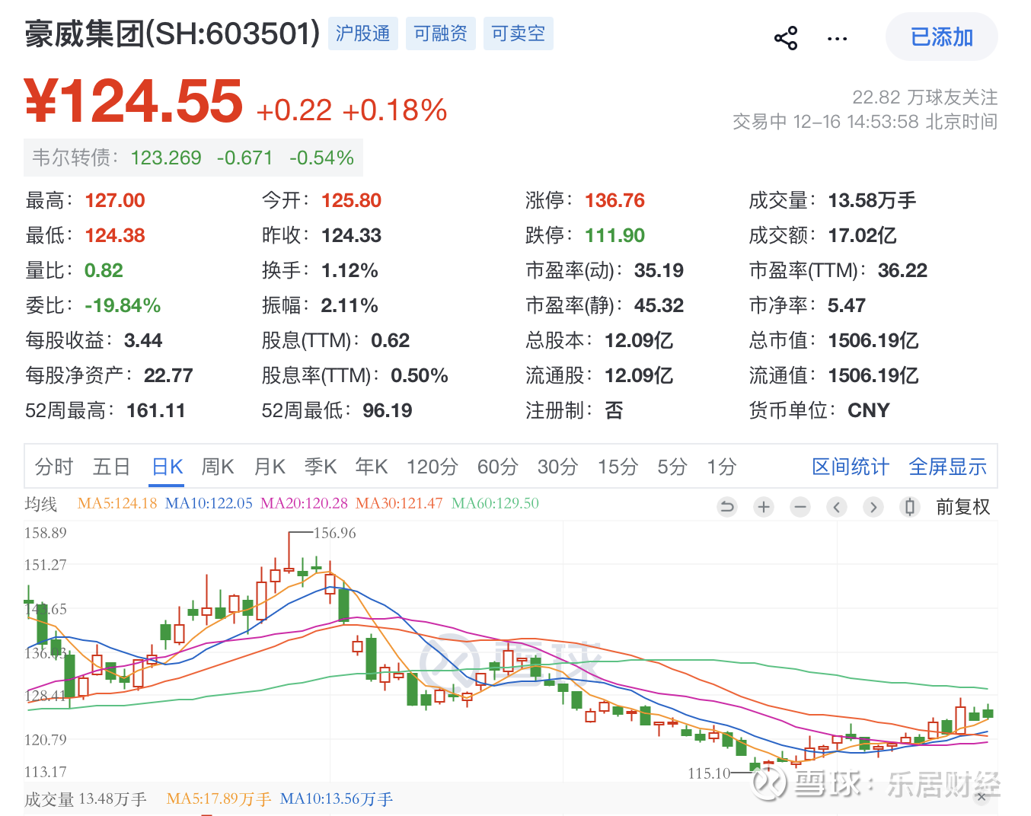The image size is (1031, 816).
Task: Select the 日K chart tab
Action: point(168,467)
